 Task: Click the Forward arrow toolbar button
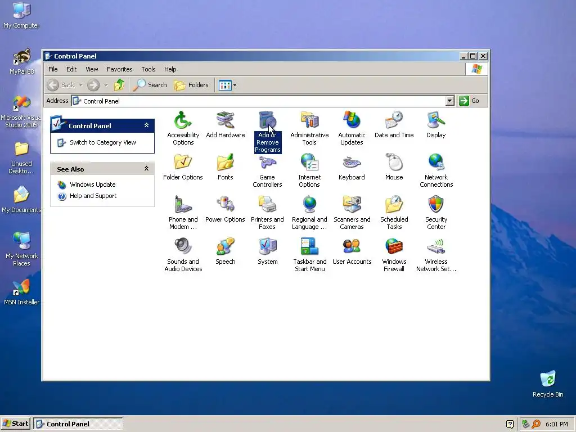click(93, 85)
